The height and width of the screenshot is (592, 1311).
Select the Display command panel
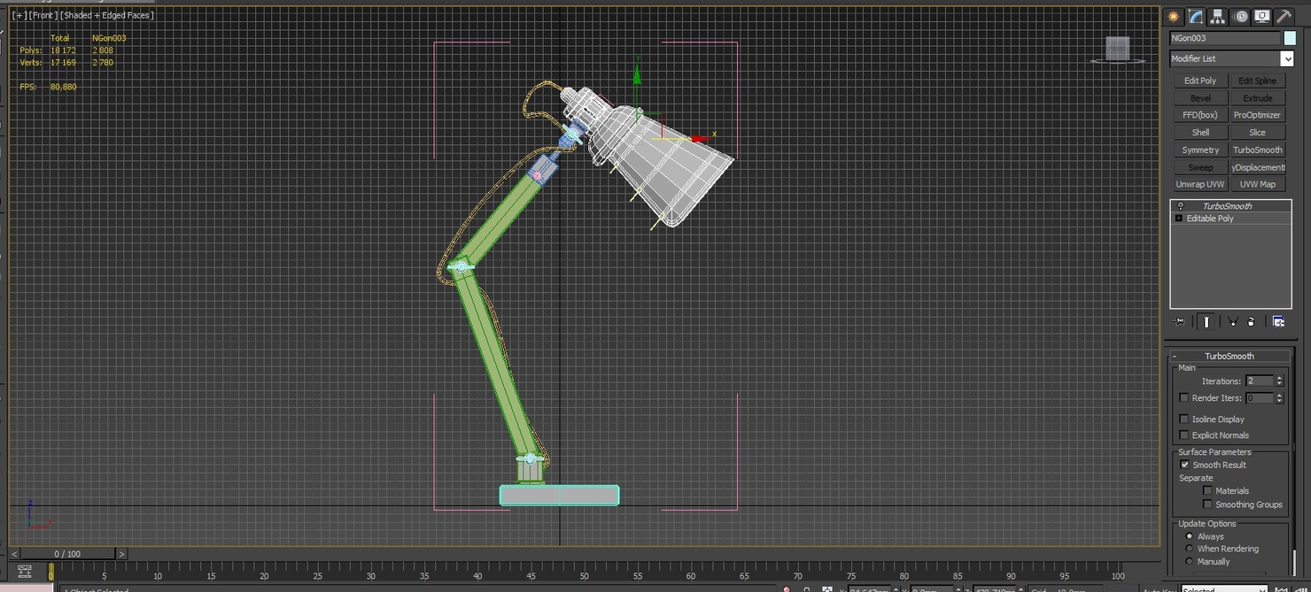pyautogui.click(x=1261, y=16)
